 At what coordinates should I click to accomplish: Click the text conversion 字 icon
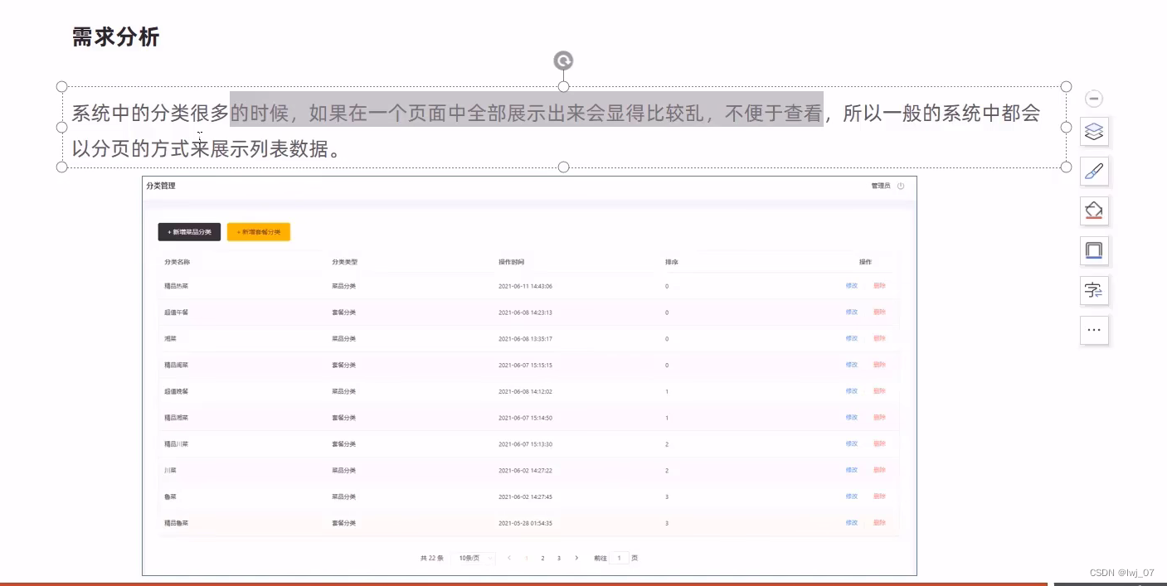pos(1094,290)
